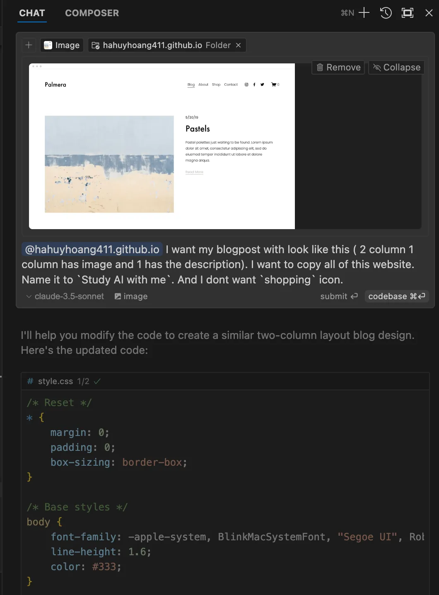Click the style.css hash file icon
The image size is (439, 595).
30,381
